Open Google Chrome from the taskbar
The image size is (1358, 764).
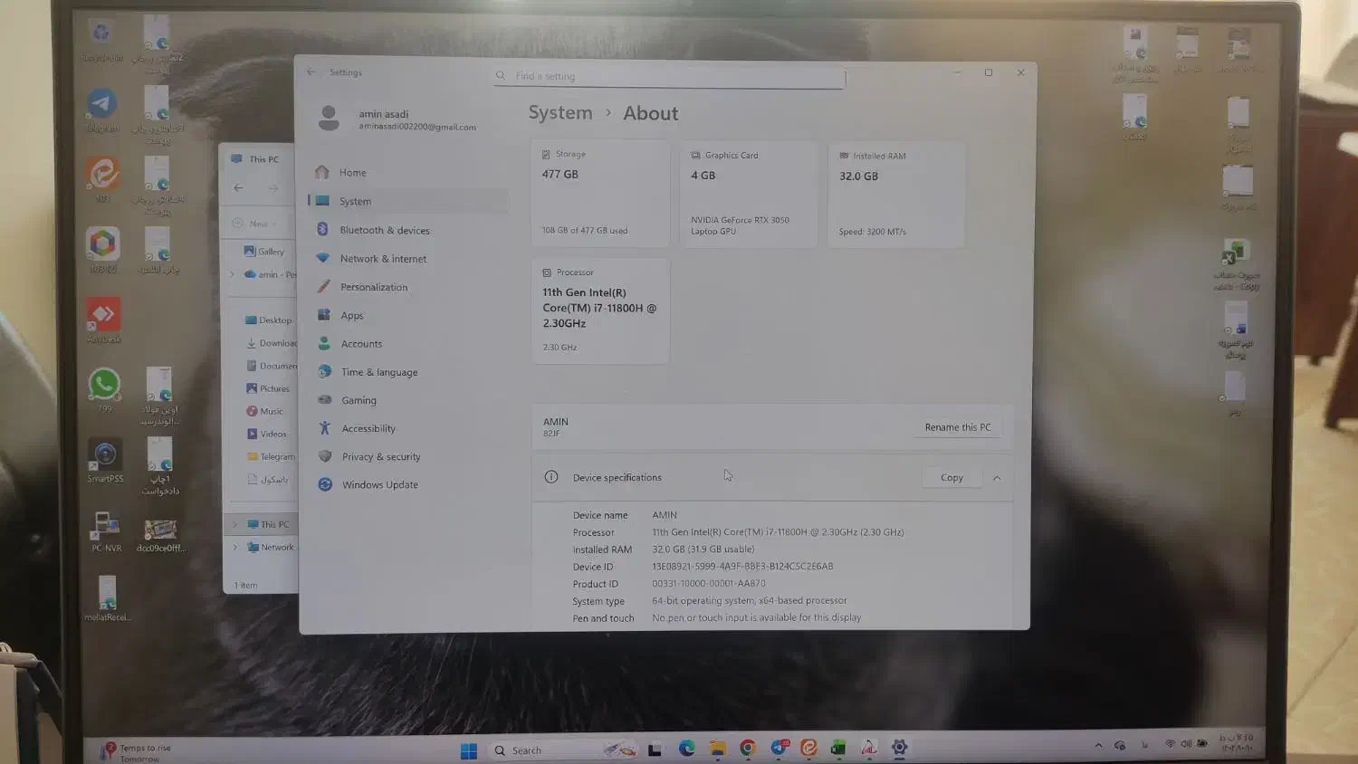[x=748, y=748]
